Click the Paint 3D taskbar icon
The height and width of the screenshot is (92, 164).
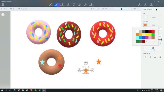coord(44,90)
